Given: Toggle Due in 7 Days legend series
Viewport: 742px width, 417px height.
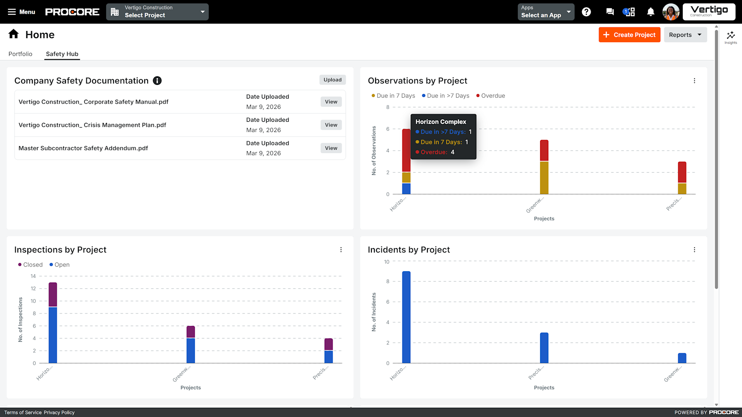Looking at the screenshot, I should tap(393, 96).
